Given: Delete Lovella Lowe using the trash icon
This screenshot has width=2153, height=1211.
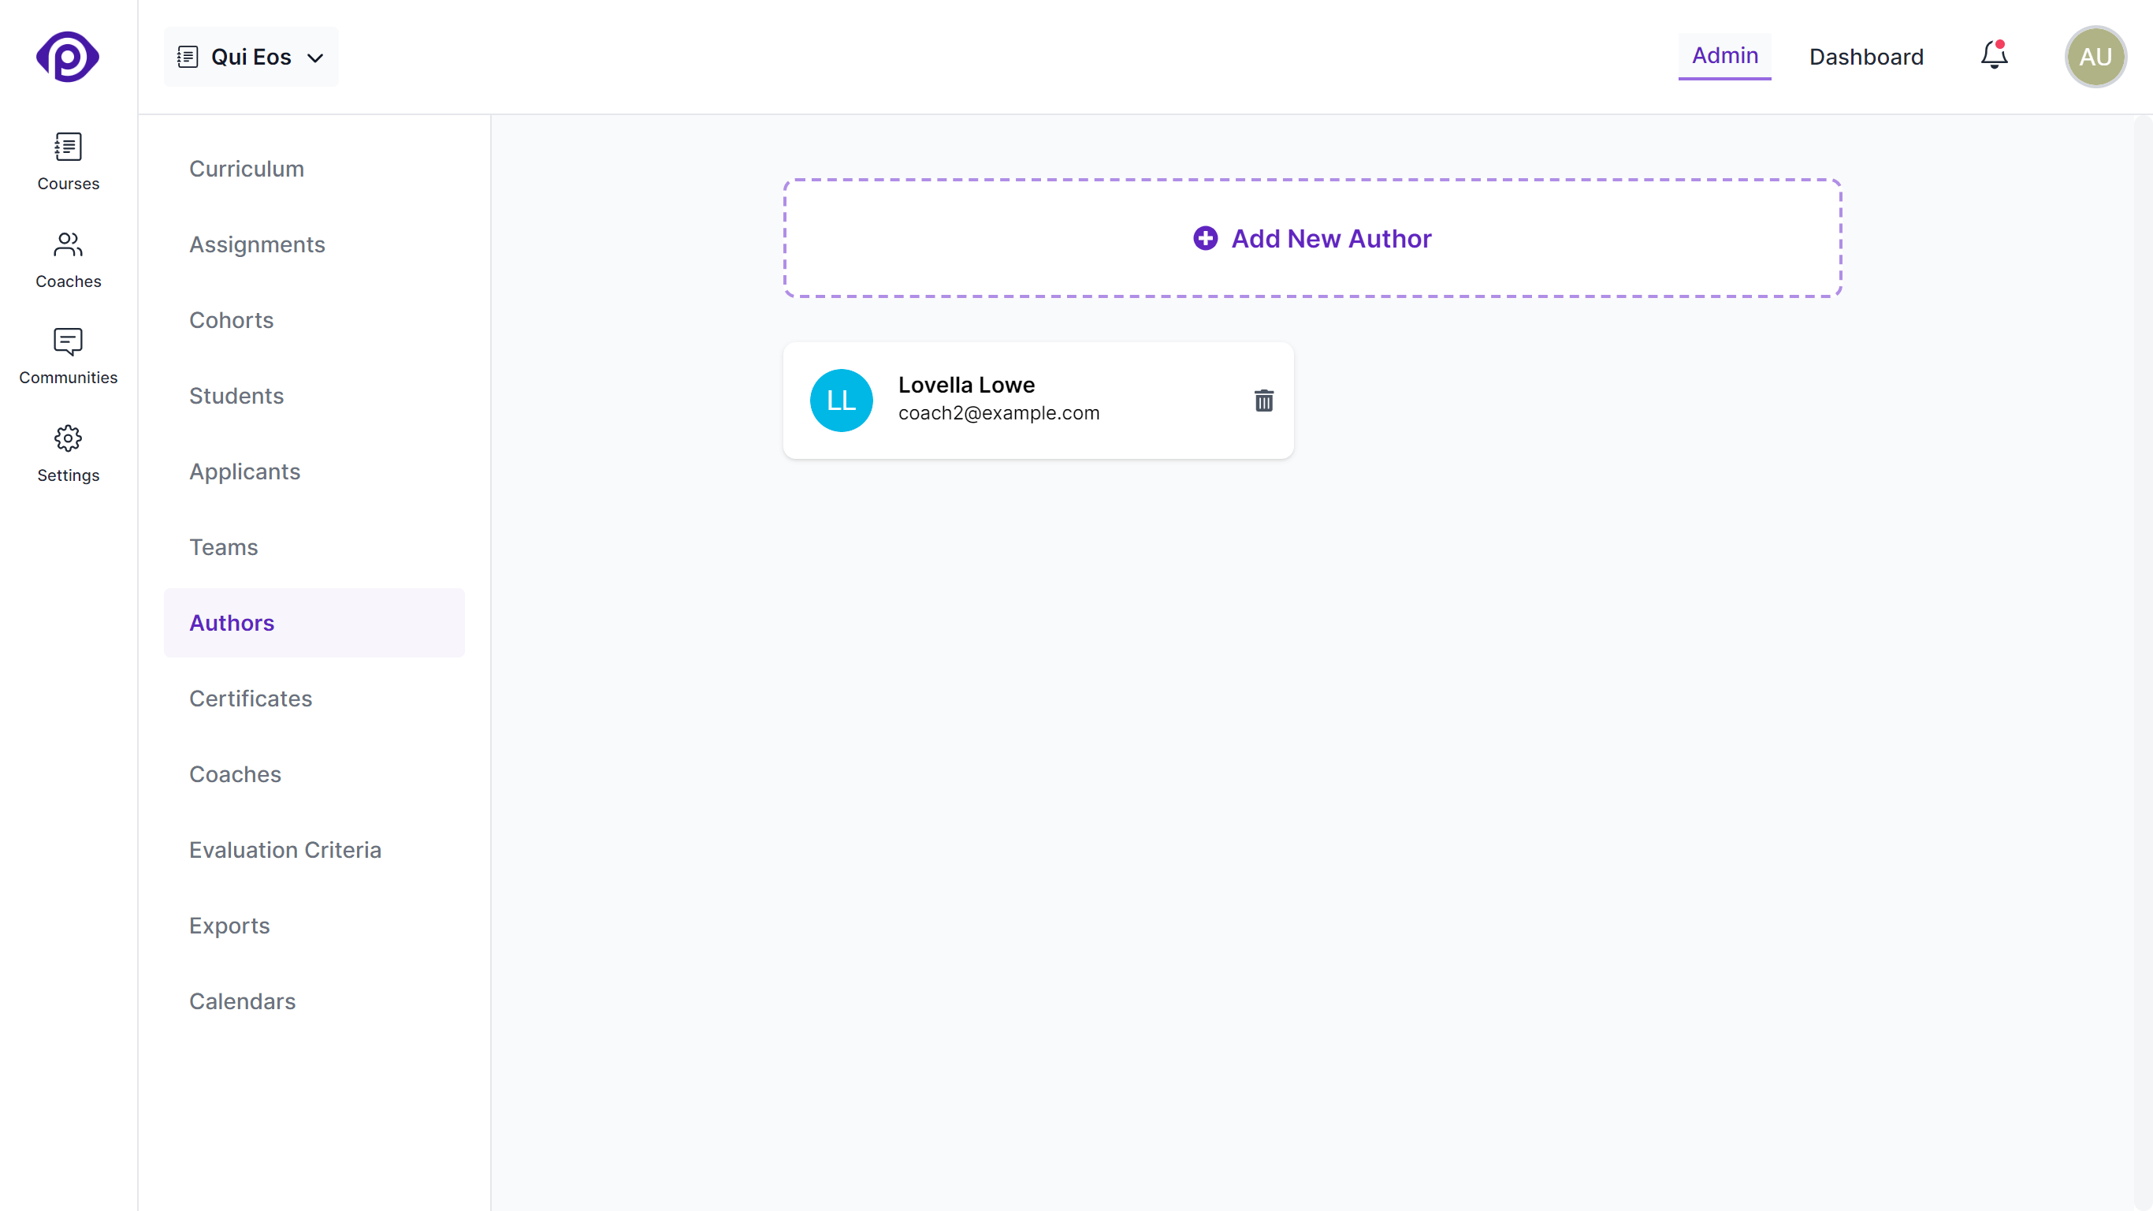Looking at the screenshot, I should (1264, 401).
